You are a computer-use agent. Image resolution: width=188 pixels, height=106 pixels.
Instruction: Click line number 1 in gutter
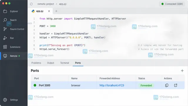click(34, 19)
